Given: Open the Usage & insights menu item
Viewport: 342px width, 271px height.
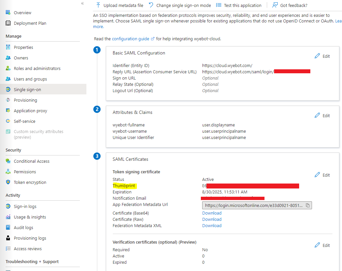Looking at the screenshot, I should (30, 217).
